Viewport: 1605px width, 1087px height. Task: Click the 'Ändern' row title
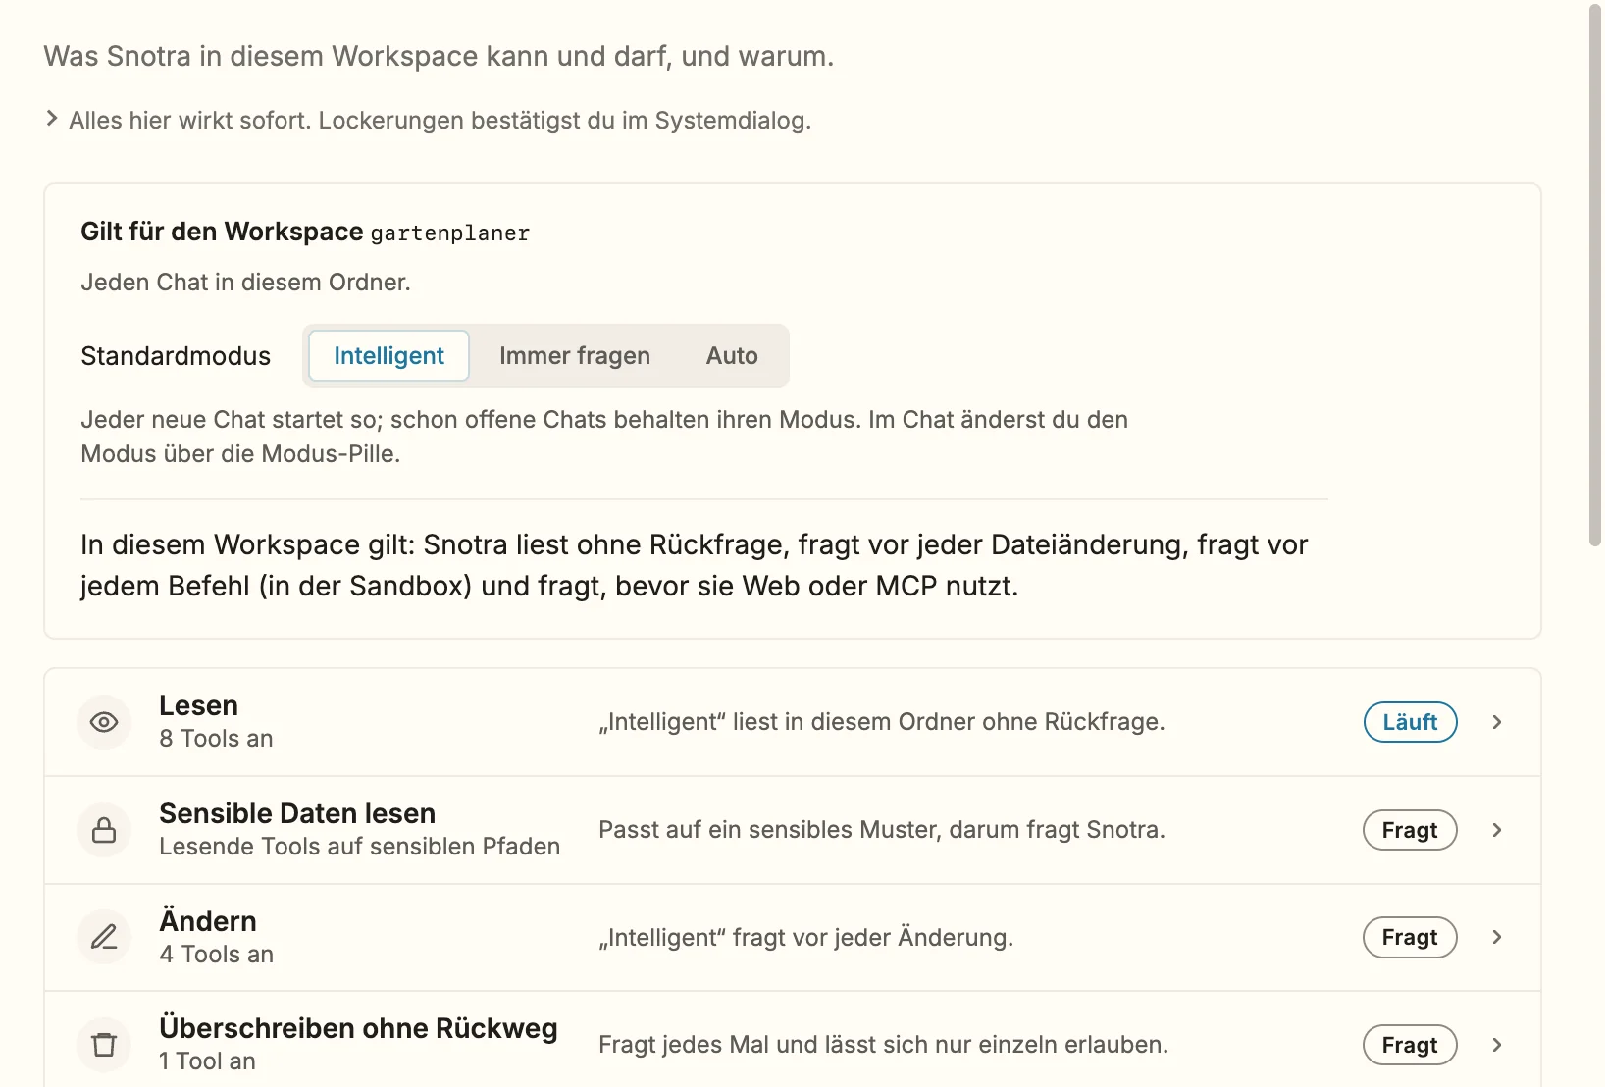(208, 920)
